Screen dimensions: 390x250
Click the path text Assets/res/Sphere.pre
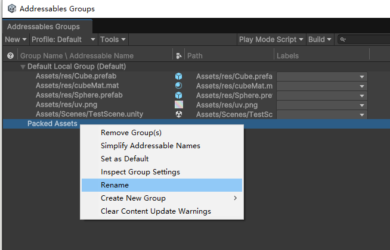coord(234,96)
